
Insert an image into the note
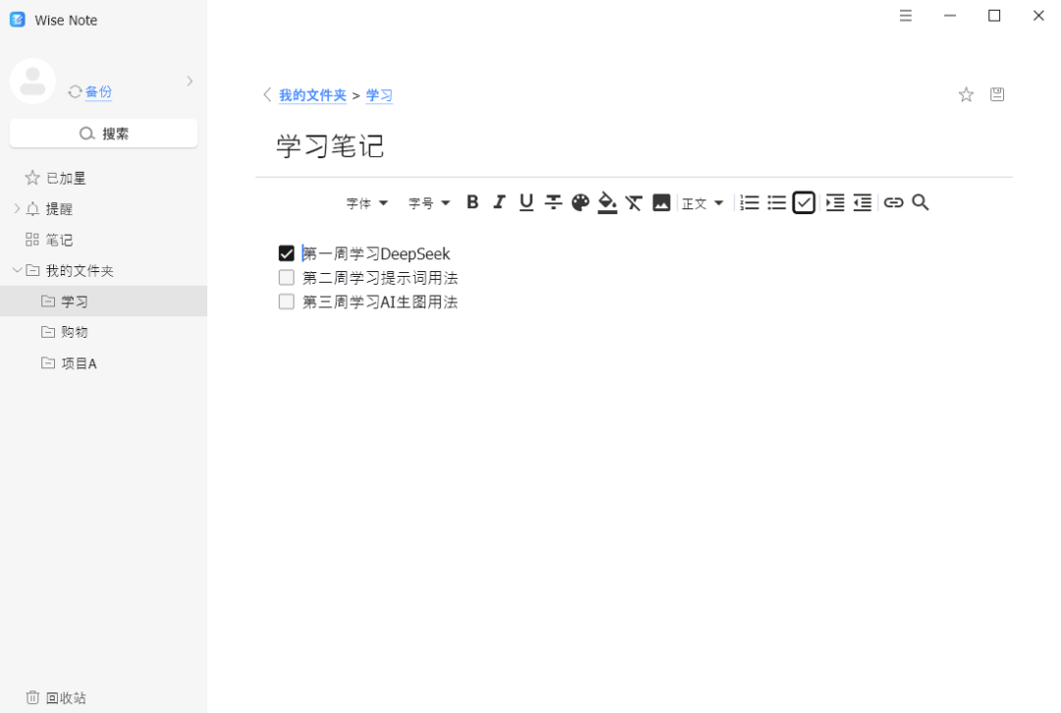[x=661, y=202]
